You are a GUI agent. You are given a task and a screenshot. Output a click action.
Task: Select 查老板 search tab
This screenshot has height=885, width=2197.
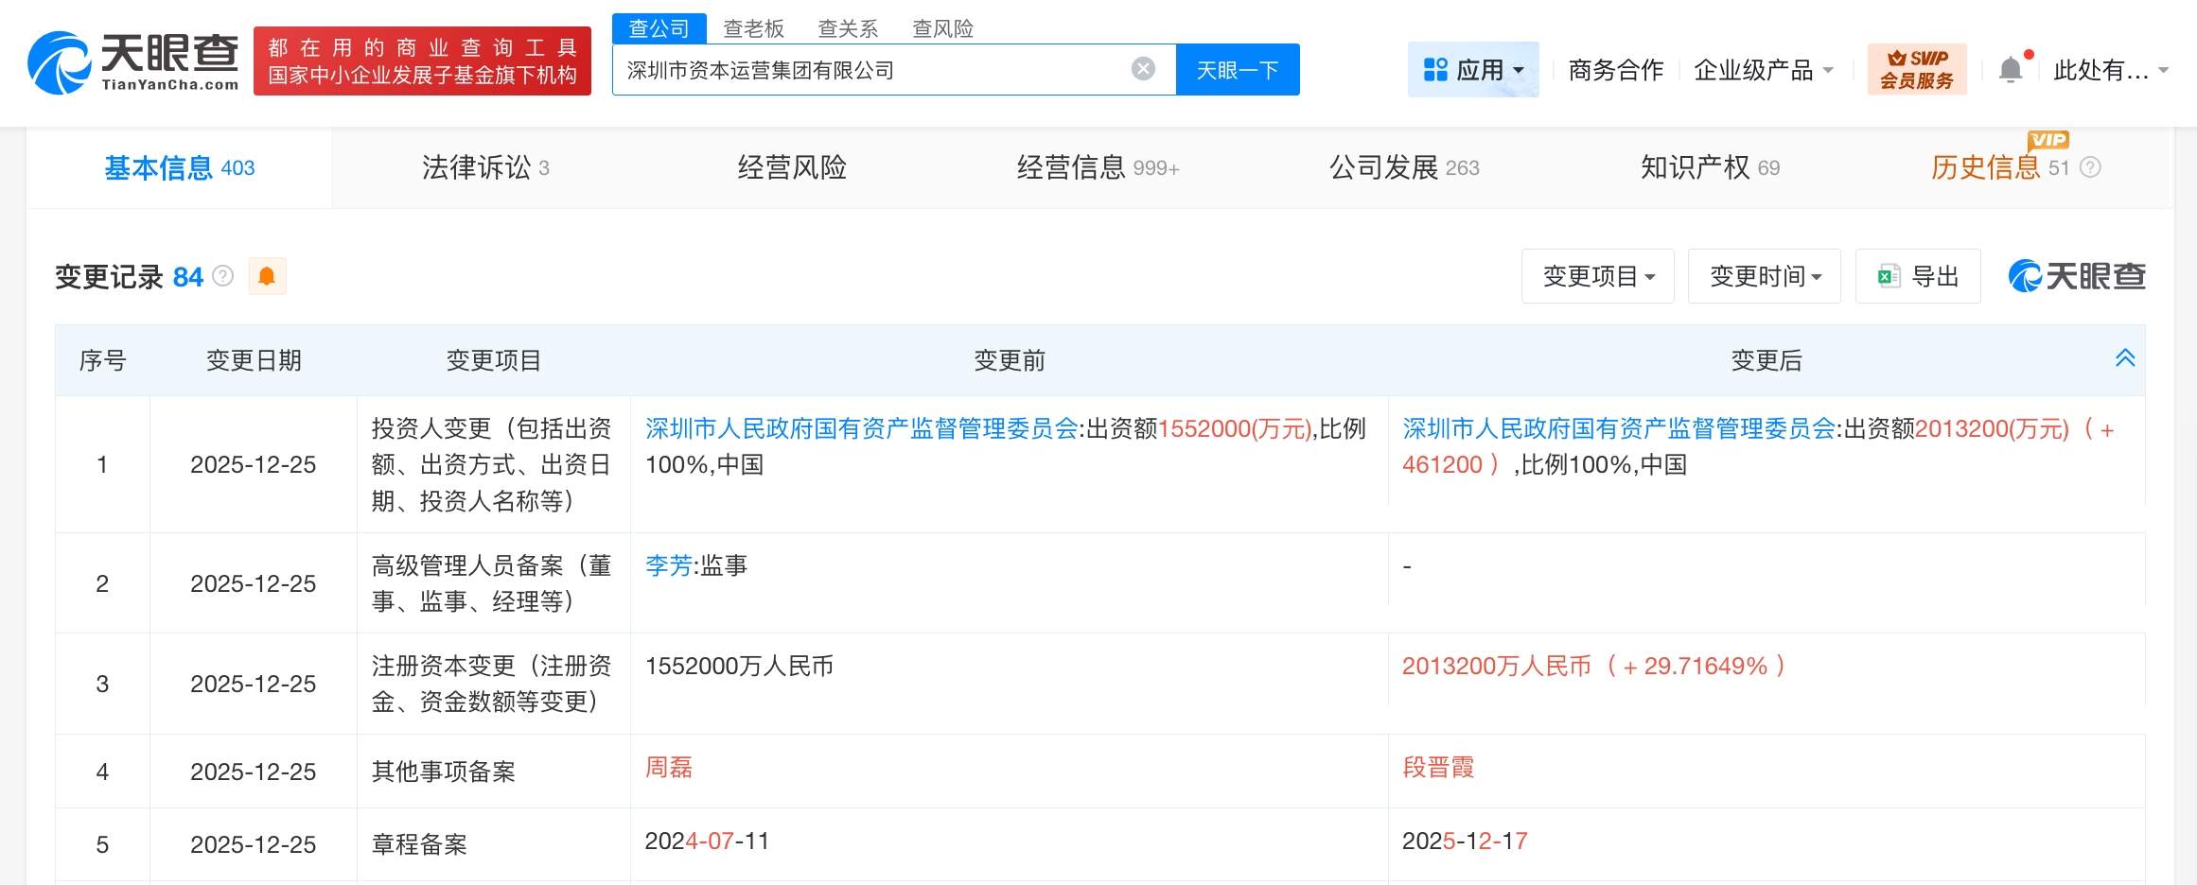[x=753, y=29]
